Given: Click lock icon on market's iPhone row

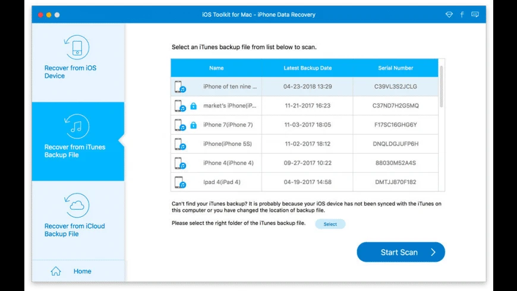Looking at the screenshot, I should (194, 106).
